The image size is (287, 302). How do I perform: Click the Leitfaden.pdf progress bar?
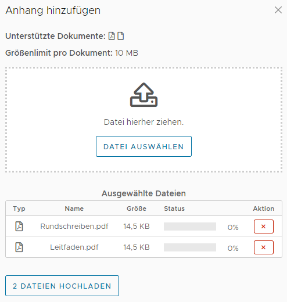click(190, 247)
